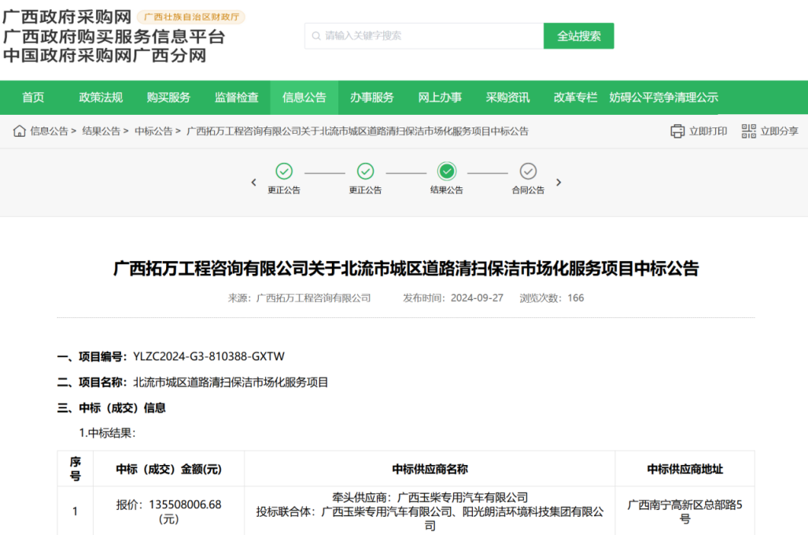Click the printer icon
The width and height of the screenshot is (808, 535).
677,131
